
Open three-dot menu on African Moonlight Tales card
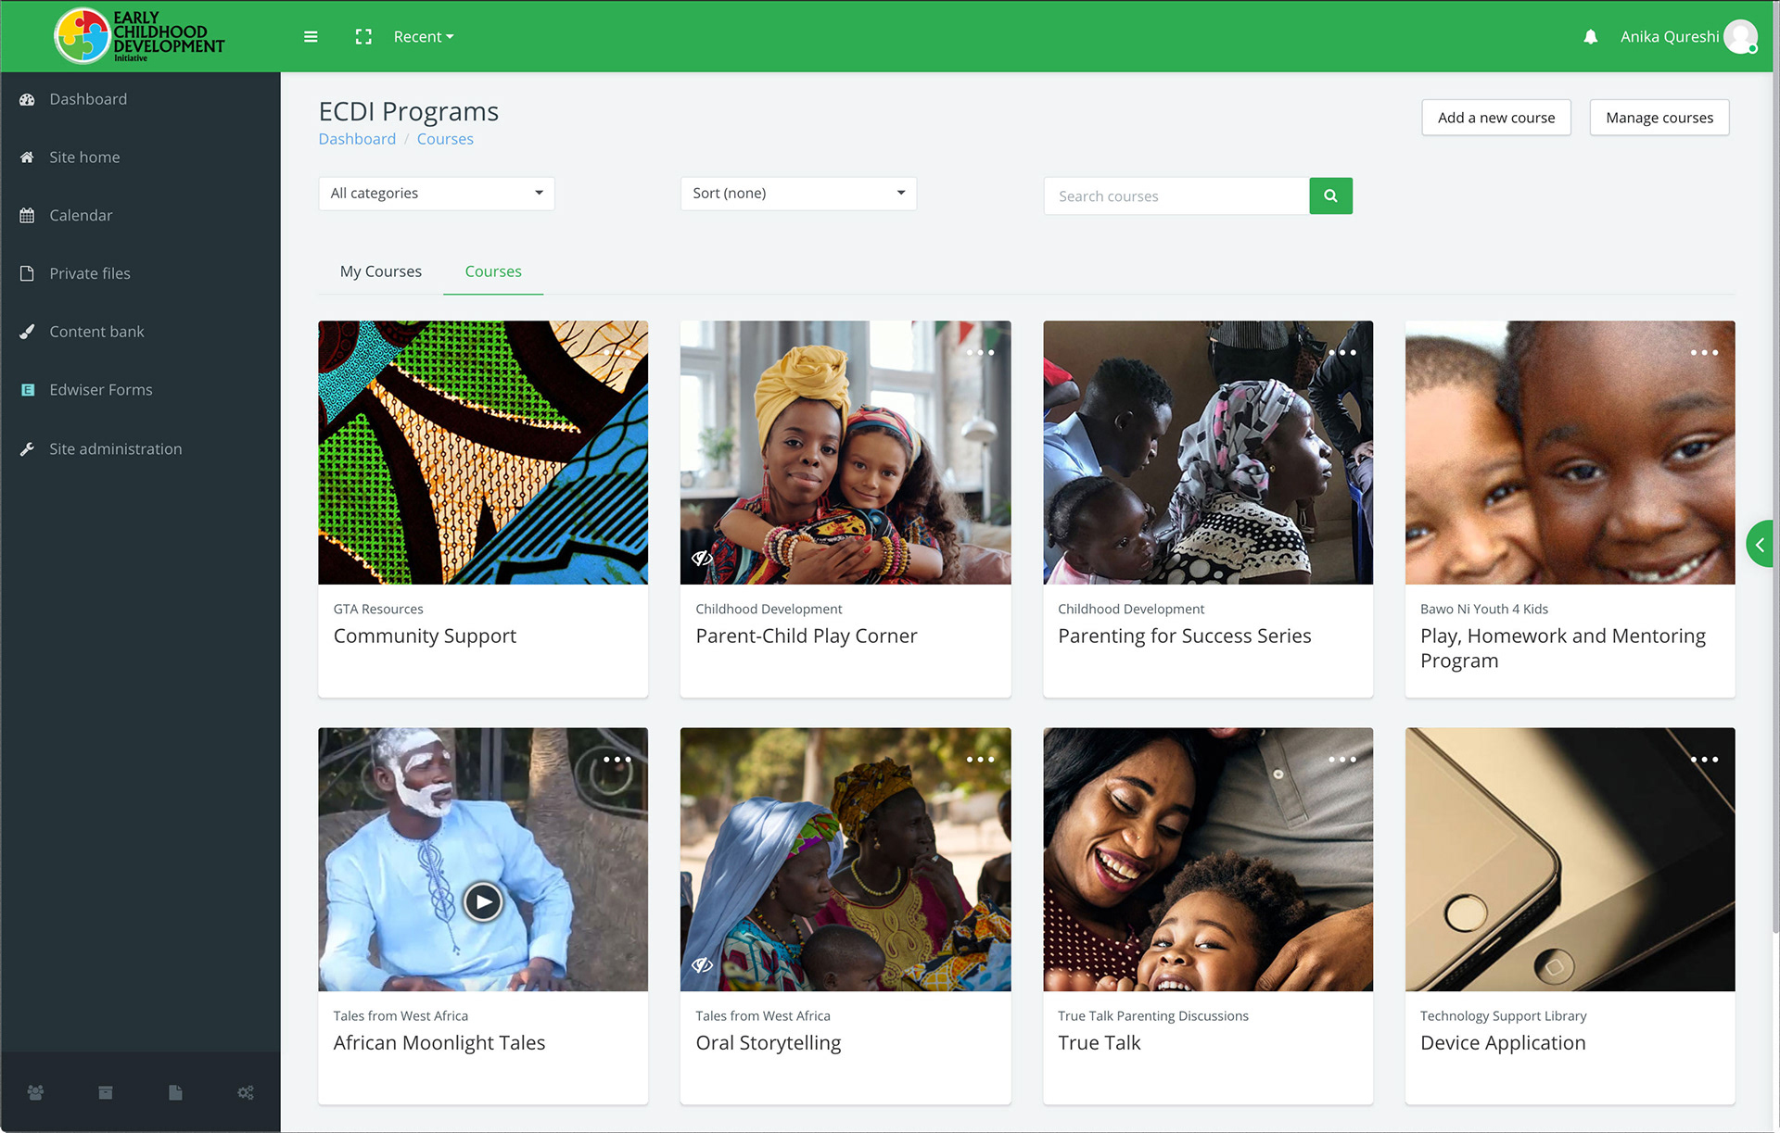coord(617,760)
